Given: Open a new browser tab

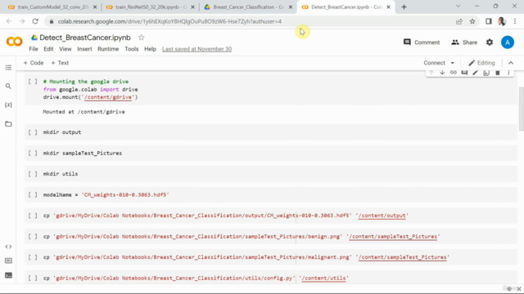Looking at the screenshot, I should pyautogui.click(x=404, y=7).
